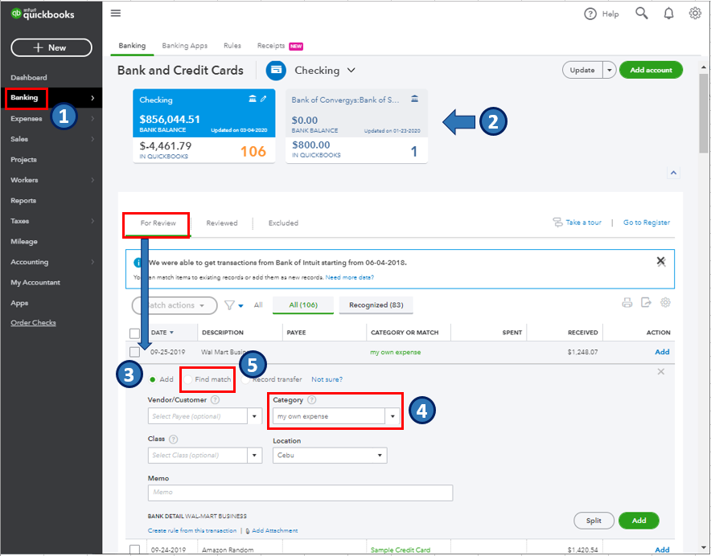Tick the select-all header checkbox
This screenshot has width=711, height=556.
pyautogui.click(x=134, y=333)
